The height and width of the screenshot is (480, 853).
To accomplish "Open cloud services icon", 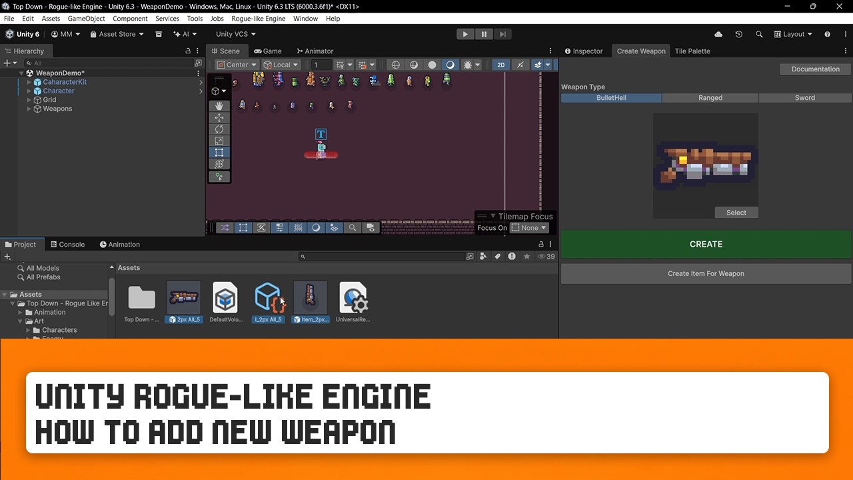I will [x=718, y=34].
